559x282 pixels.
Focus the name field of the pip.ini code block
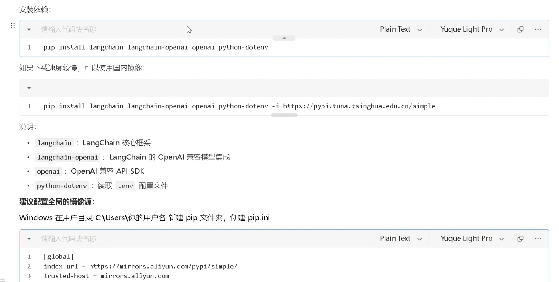[x=69, y=238]
